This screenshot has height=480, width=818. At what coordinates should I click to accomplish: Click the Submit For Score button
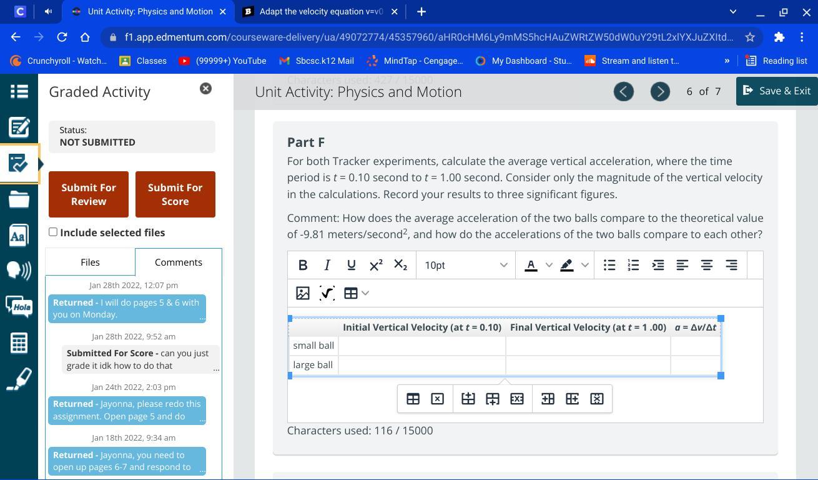(x=175, y=194)
